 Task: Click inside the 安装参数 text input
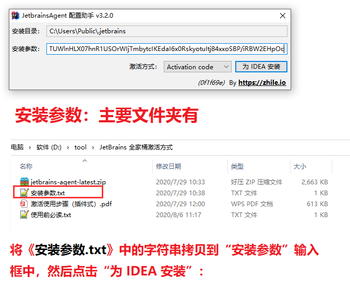coord(166,49)
